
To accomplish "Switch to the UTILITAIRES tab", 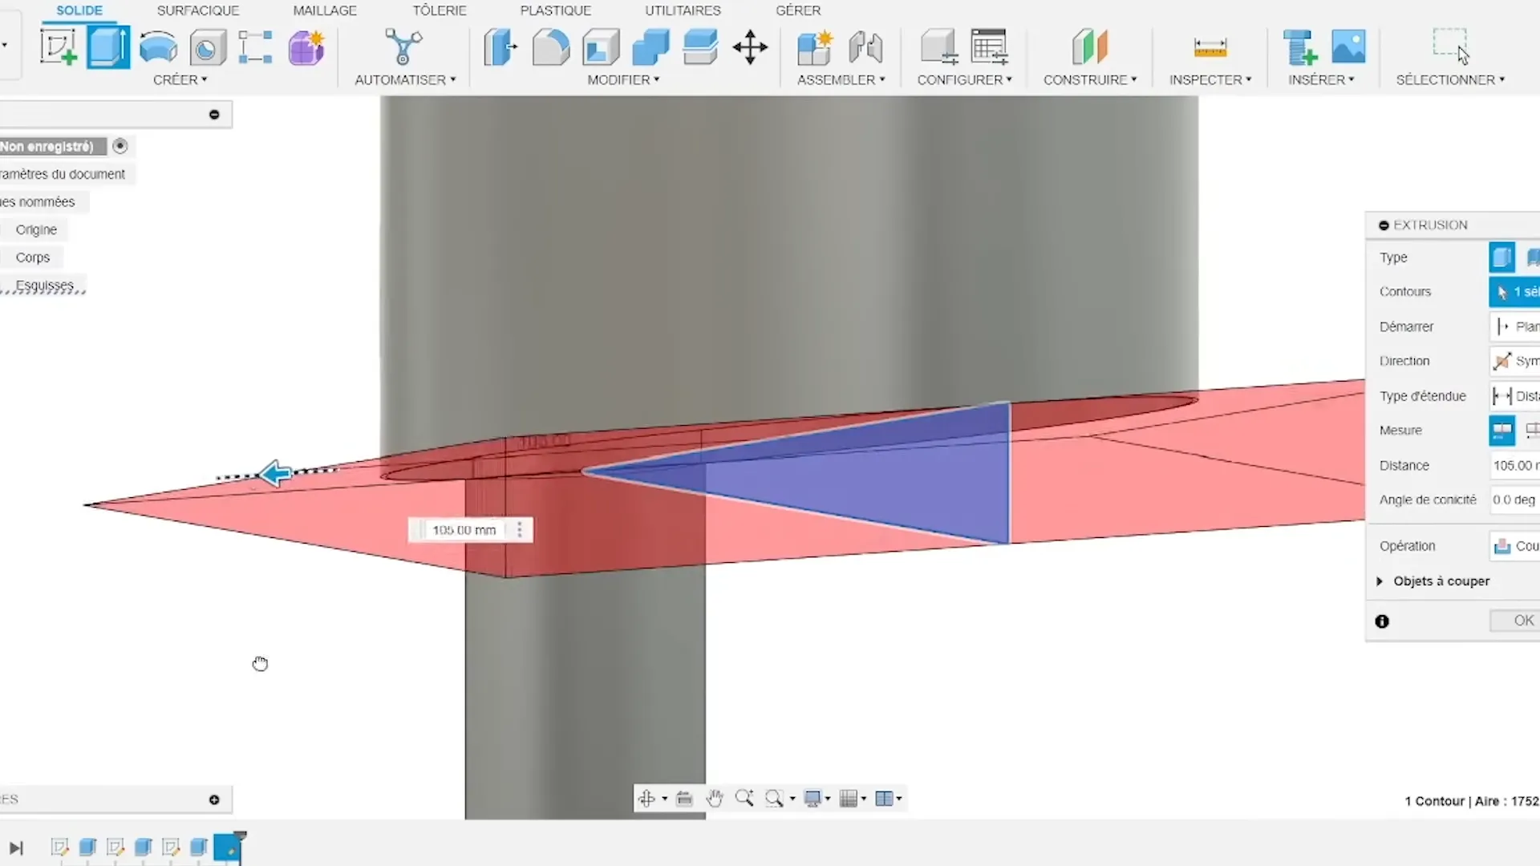I will (x=683, y=10).
